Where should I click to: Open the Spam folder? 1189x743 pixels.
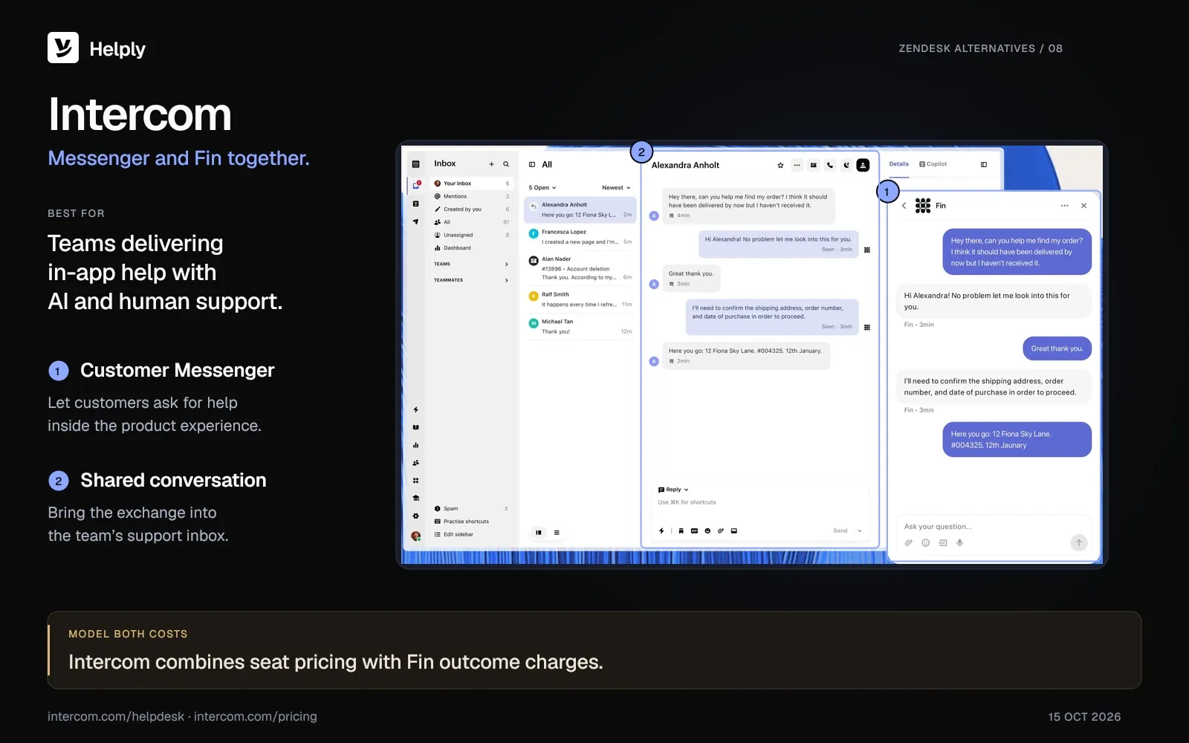(473, 509)
